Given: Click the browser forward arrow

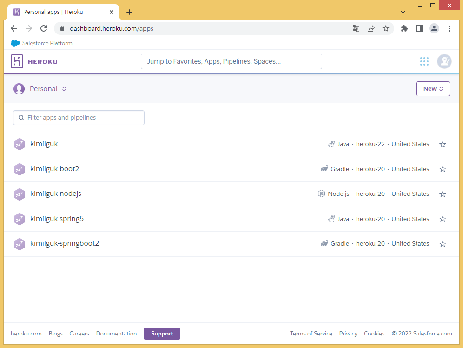Looking at the screenshot, I should (29, 28).
